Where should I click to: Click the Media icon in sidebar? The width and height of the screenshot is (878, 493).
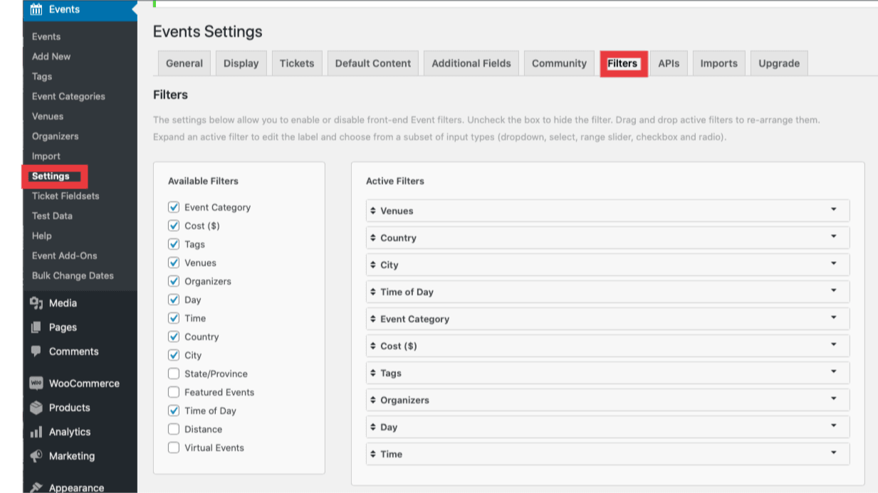point(36,303)
